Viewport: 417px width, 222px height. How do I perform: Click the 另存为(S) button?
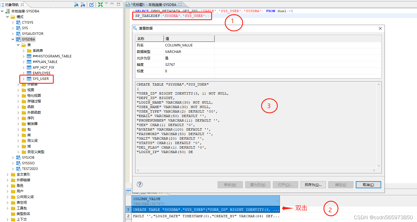pyautogui.click(x=313, y=185)
